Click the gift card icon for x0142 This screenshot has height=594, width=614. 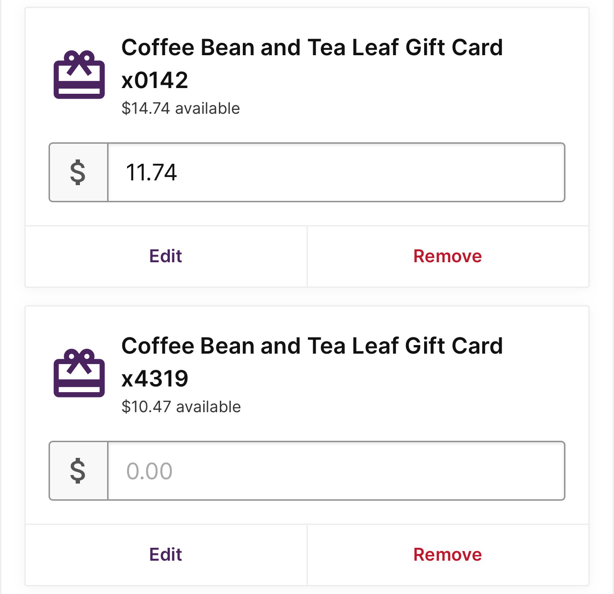point(79,75)
